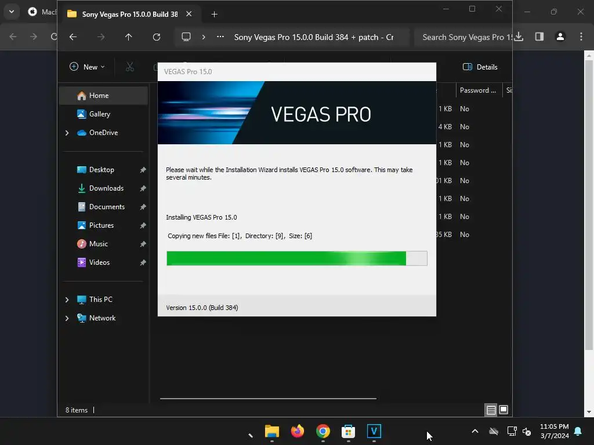Expand the OneDrive tree node
The height and width of the screenshot is (445, 594).
tap(67, 133)
